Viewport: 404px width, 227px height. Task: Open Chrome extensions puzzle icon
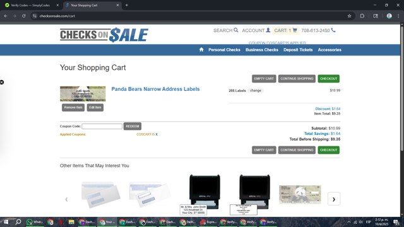(362, 16)
